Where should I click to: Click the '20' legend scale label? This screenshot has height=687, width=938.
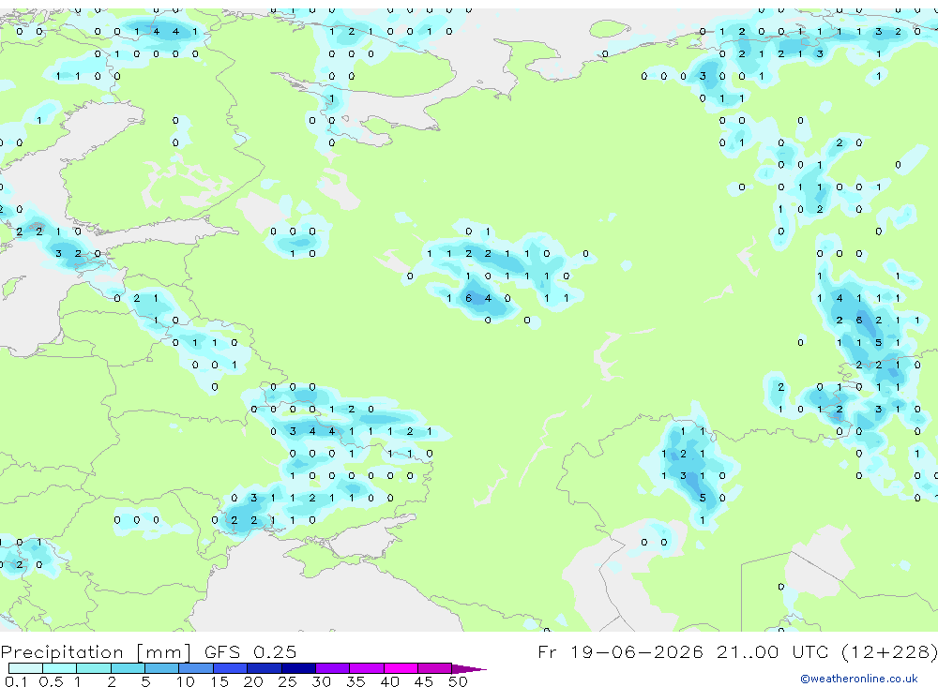click(253, 681)
